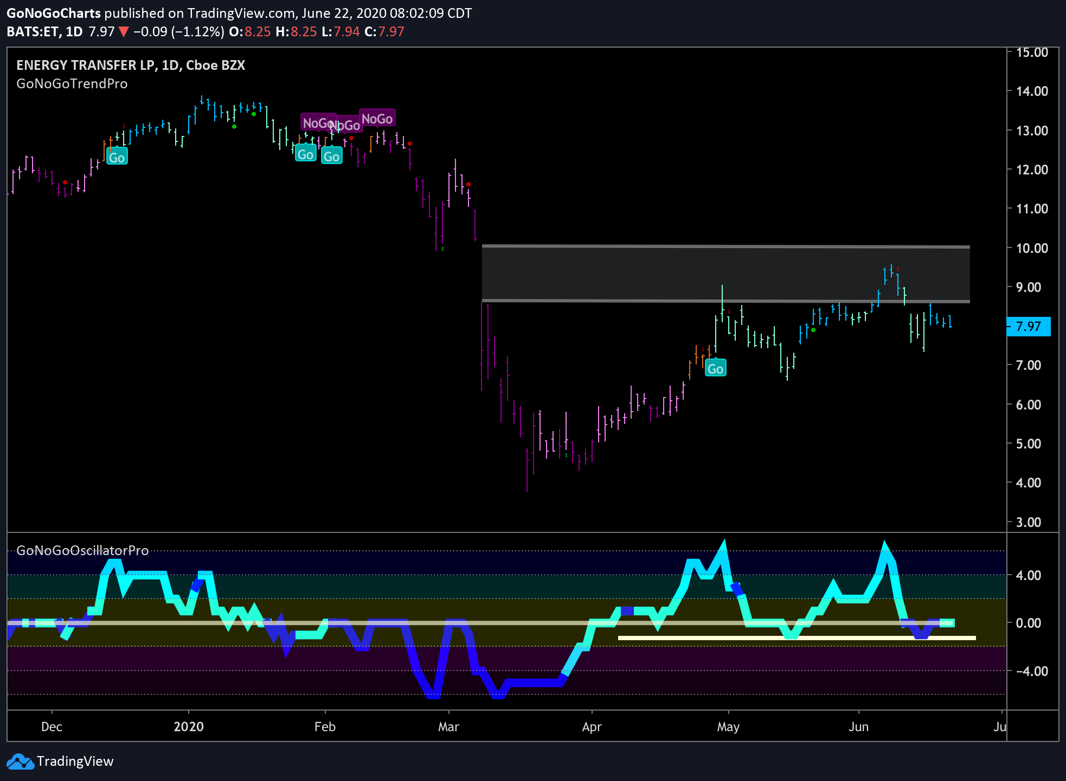Click the 10.00 price axis label
The height and width of the screenshot is (781, 1066).
pyautogui.click(x=1032, y=248)
